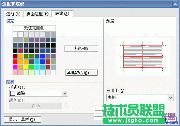180x126 pixels.
Task: Click the table preview diagram
Action: (143, 56)
